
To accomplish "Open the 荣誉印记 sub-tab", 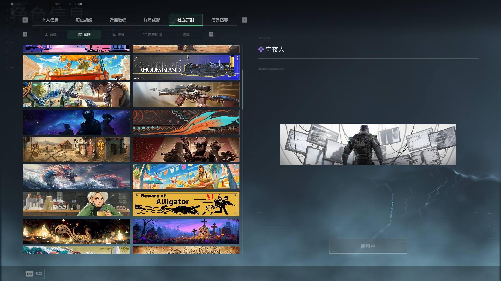I will point(152,34).
